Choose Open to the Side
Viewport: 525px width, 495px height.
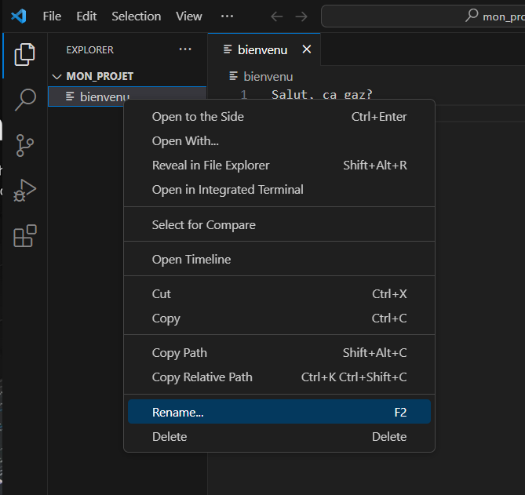[x=279, y=117]
